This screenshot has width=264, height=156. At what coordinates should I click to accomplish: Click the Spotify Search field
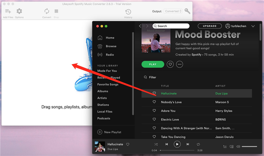click(x=171, y=26)
